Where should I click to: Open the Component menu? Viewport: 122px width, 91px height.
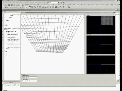pyautogui.click(x=26, y=3)
